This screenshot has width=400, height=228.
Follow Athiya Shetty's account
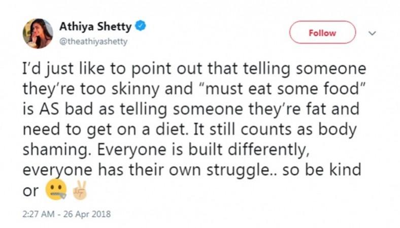(x=322, y=32)
